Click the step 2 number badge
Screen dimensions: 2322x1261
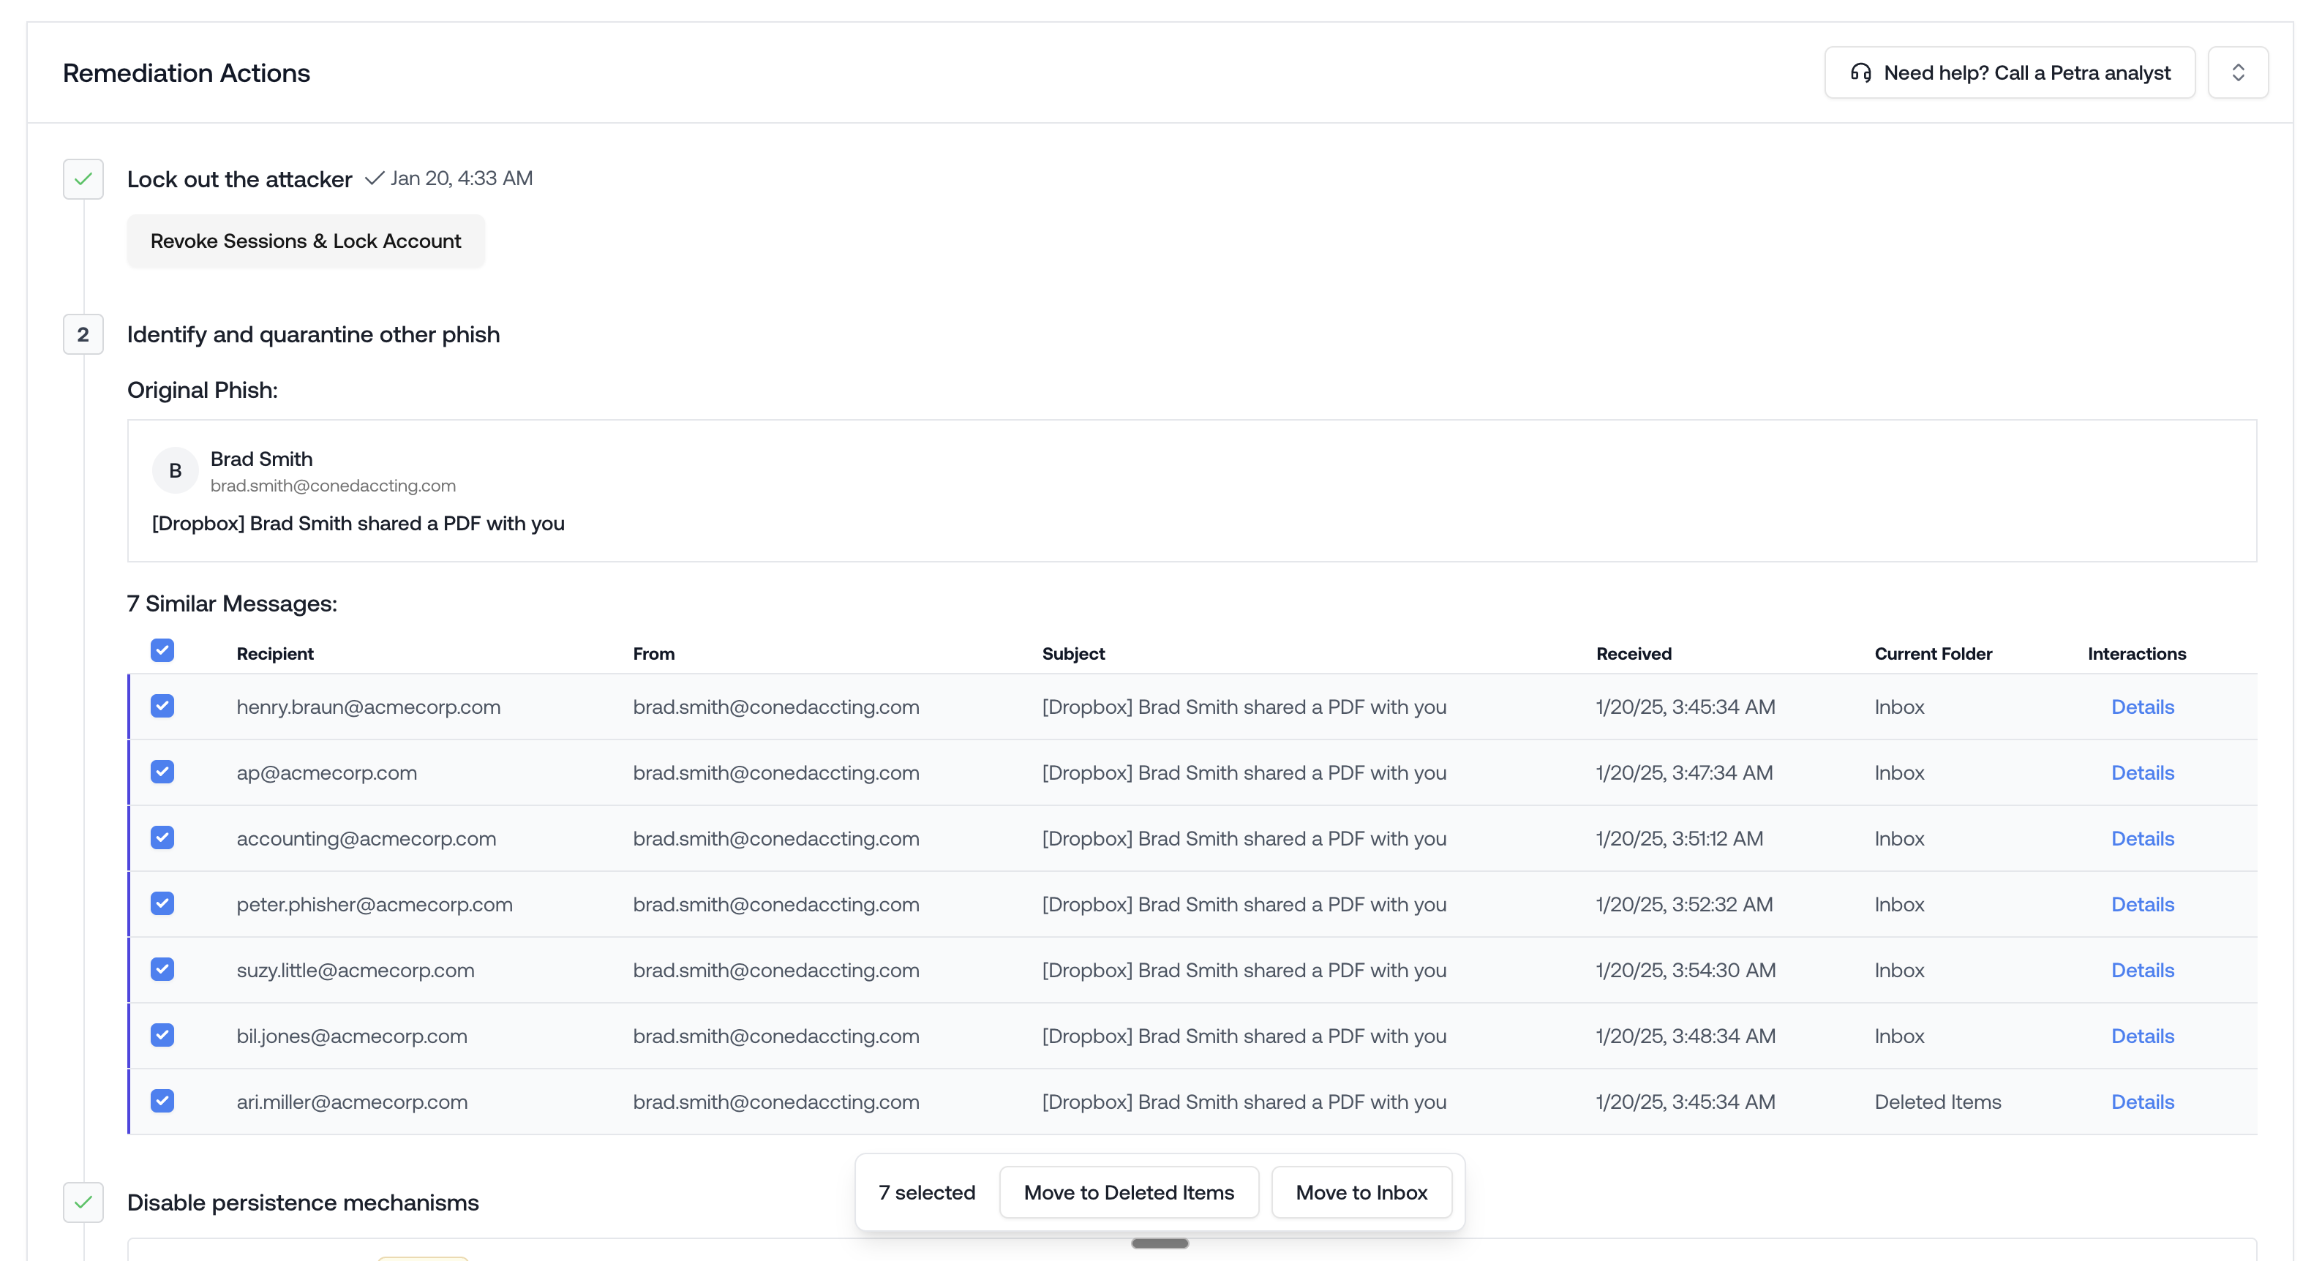click(x=83, y=334)
